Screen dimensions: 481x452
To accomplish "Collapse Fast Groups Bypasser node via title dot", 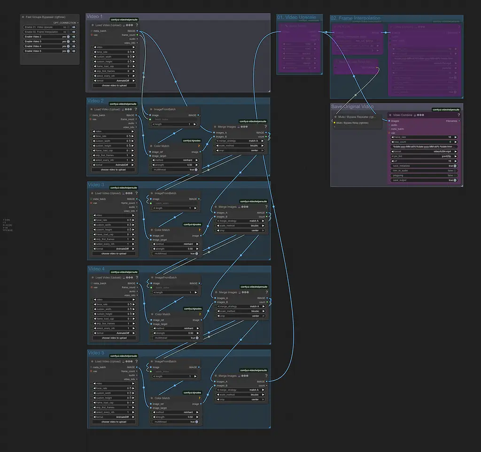I will 23,17.
